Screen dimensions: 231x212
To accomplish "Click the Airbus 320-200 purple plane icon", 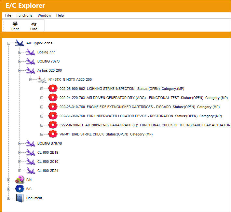I will [x=31, y=70].
